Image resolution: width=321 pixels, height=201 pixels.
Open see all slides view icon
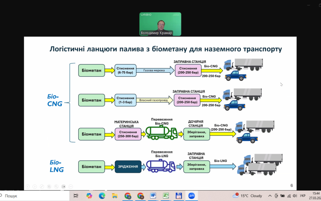pyautogui.click(x=49, y=187)
